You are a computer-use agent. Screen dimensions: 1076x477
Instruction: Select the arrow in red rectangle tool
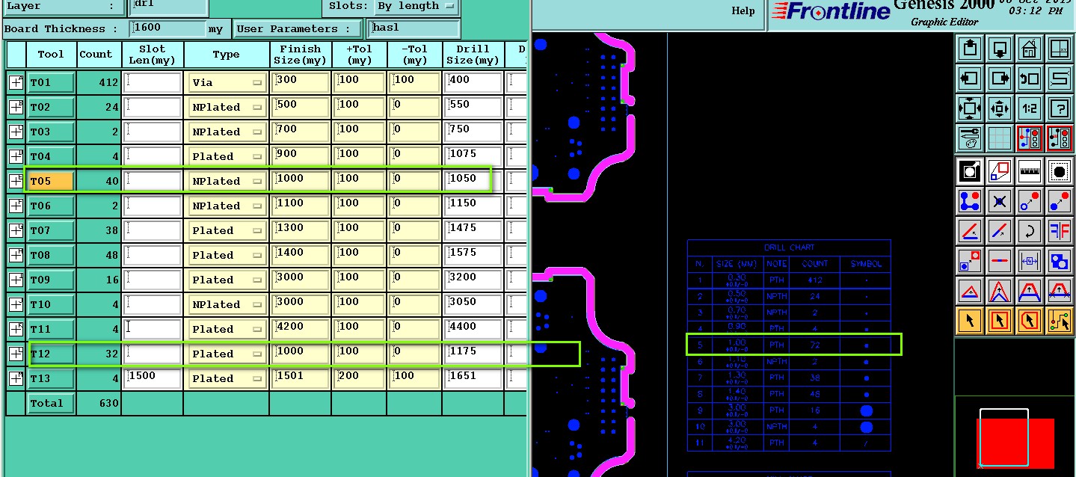pos(1000,321)
